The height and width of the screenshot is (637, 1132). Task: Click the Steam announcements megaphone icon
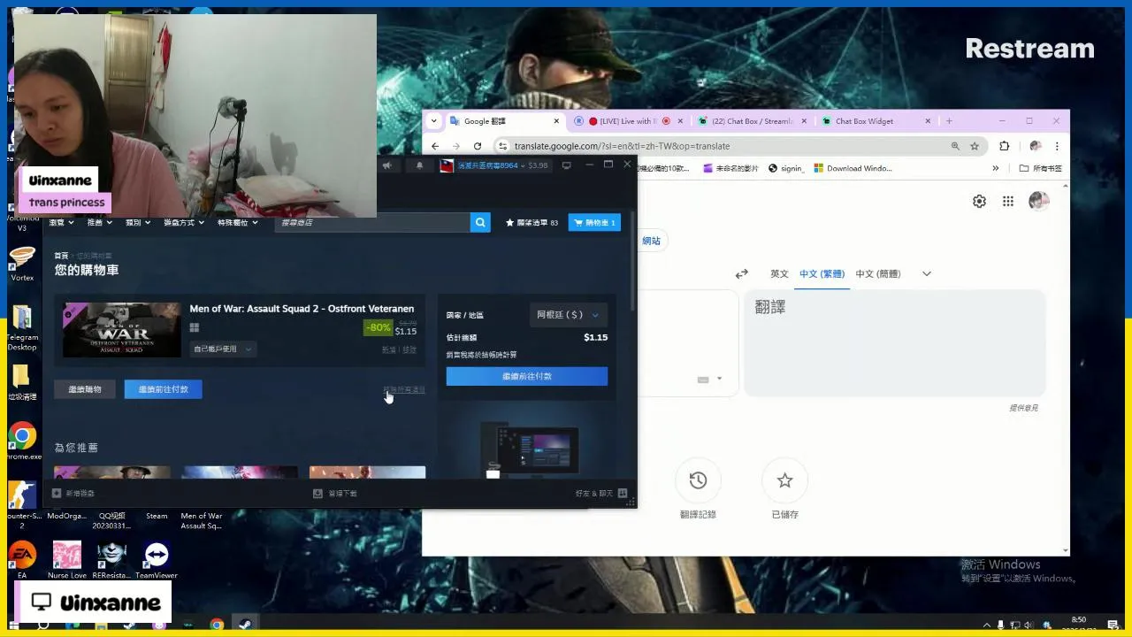click(386, 165)
